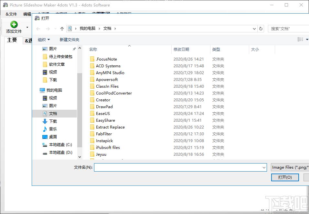Select the AnyMP4 Studio folder icon
Image resolution: width=309 pixels, height=214 pixels.
tap(92, 73)
